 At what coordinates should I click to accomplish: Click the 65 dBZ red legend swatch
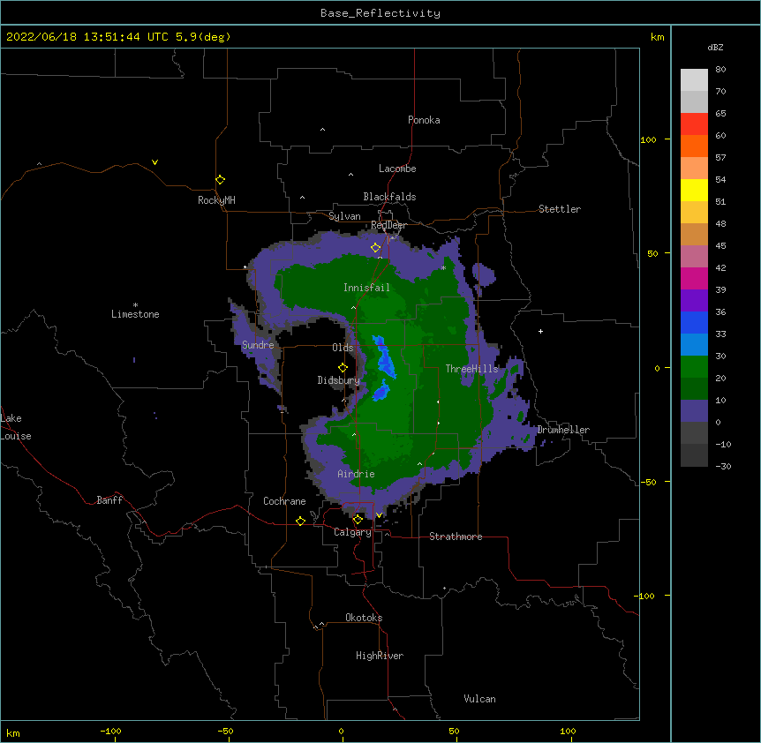coord(694,124)
